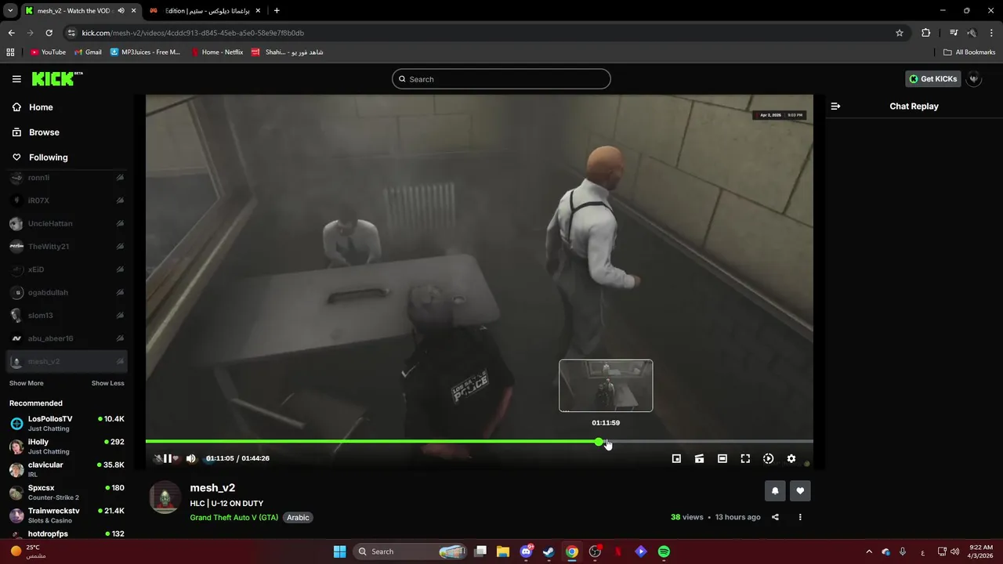Open followed channel xEiD
This screenshot has width=1003, height=564.
67,269
